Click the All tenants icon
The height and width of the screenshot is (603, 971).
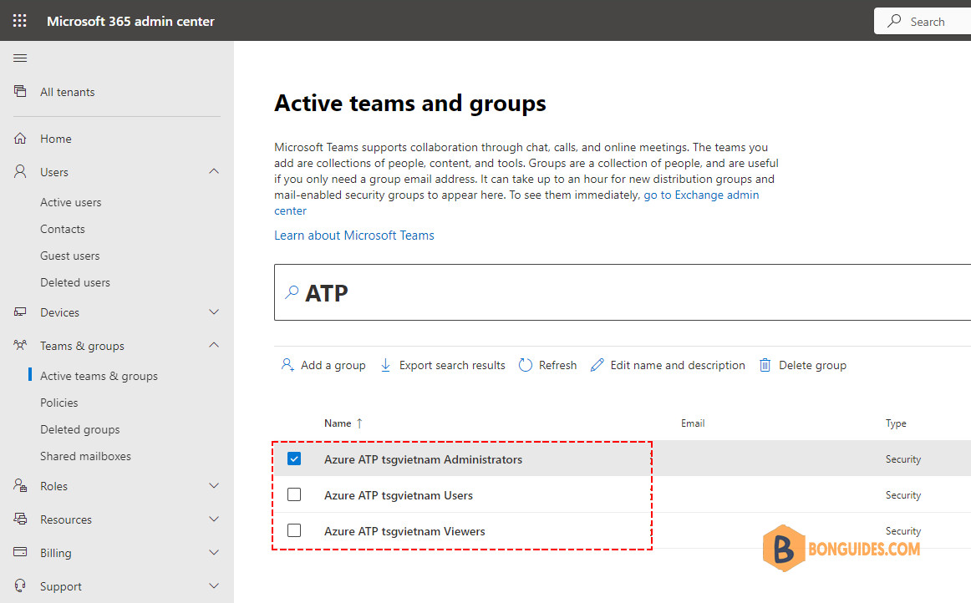click(x=20, y=92)
